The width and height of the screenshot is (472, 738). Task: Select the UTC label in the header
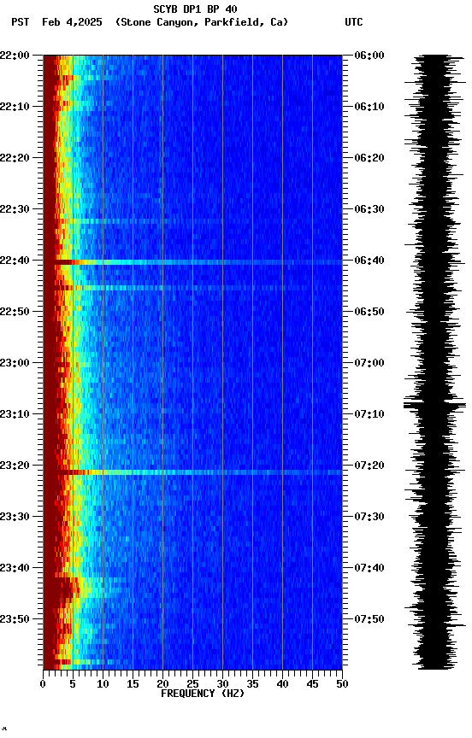tap(354, 22)
